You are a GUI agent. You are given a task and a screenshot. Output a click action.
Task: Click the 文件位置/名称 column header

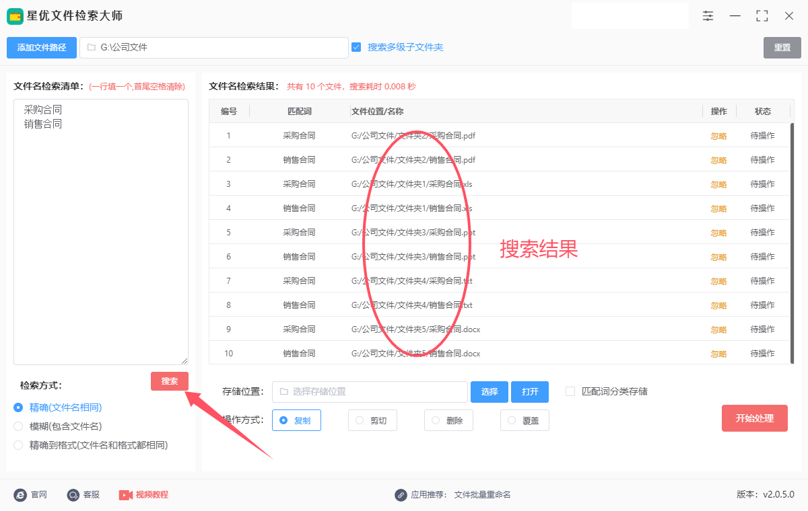point(377,112)
